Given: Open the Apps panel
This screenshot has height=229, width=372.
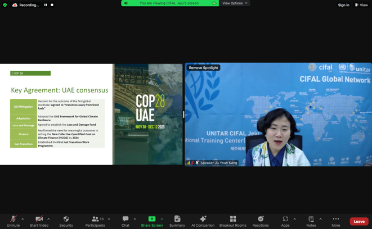Looking at the screenshot, I should 285,222.
